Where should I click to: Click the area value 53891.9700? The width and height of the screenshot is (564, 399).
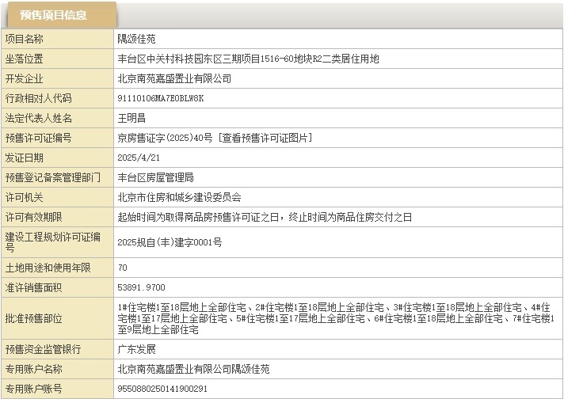[x=141, y=287]
